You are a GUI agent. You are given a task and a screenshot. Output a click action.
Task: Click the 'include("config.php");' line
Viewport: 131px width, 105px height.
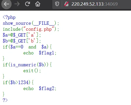(31, 29)
